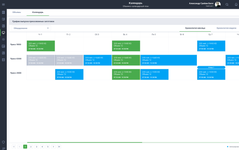Image resolution: width=239 pixels, height=150 pixels.
Task: Click the Ср 7 day column header
Action: (x=210, y=35)
